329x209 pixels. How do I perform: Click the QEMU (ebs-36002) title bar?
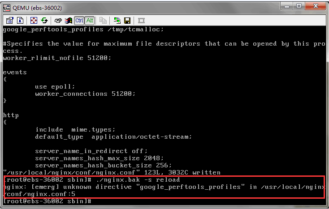(x=134, y=8)
